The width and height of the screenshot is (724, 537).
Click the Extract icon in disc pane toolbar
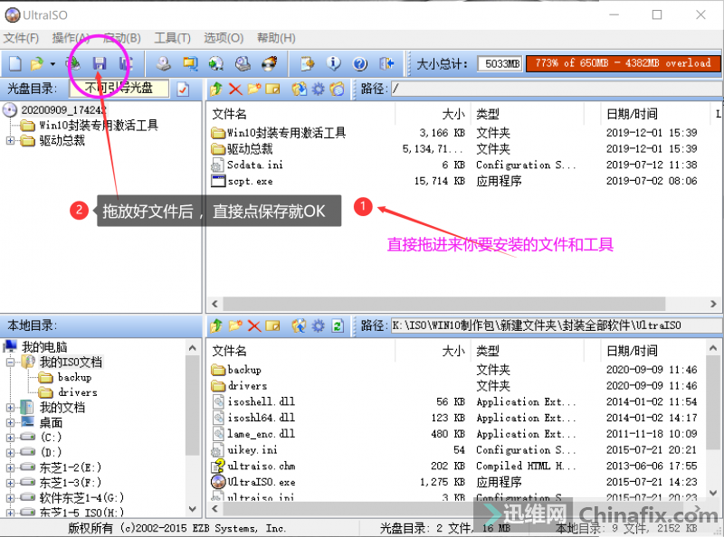pyautogui.click(x=299, y=89)
